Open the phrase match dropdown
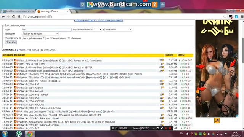The height and width of the screenshot is (137, 244). pos(87,30)
